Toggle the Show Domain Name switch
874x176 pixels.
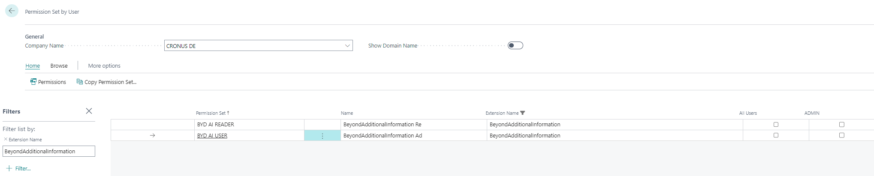515,46
